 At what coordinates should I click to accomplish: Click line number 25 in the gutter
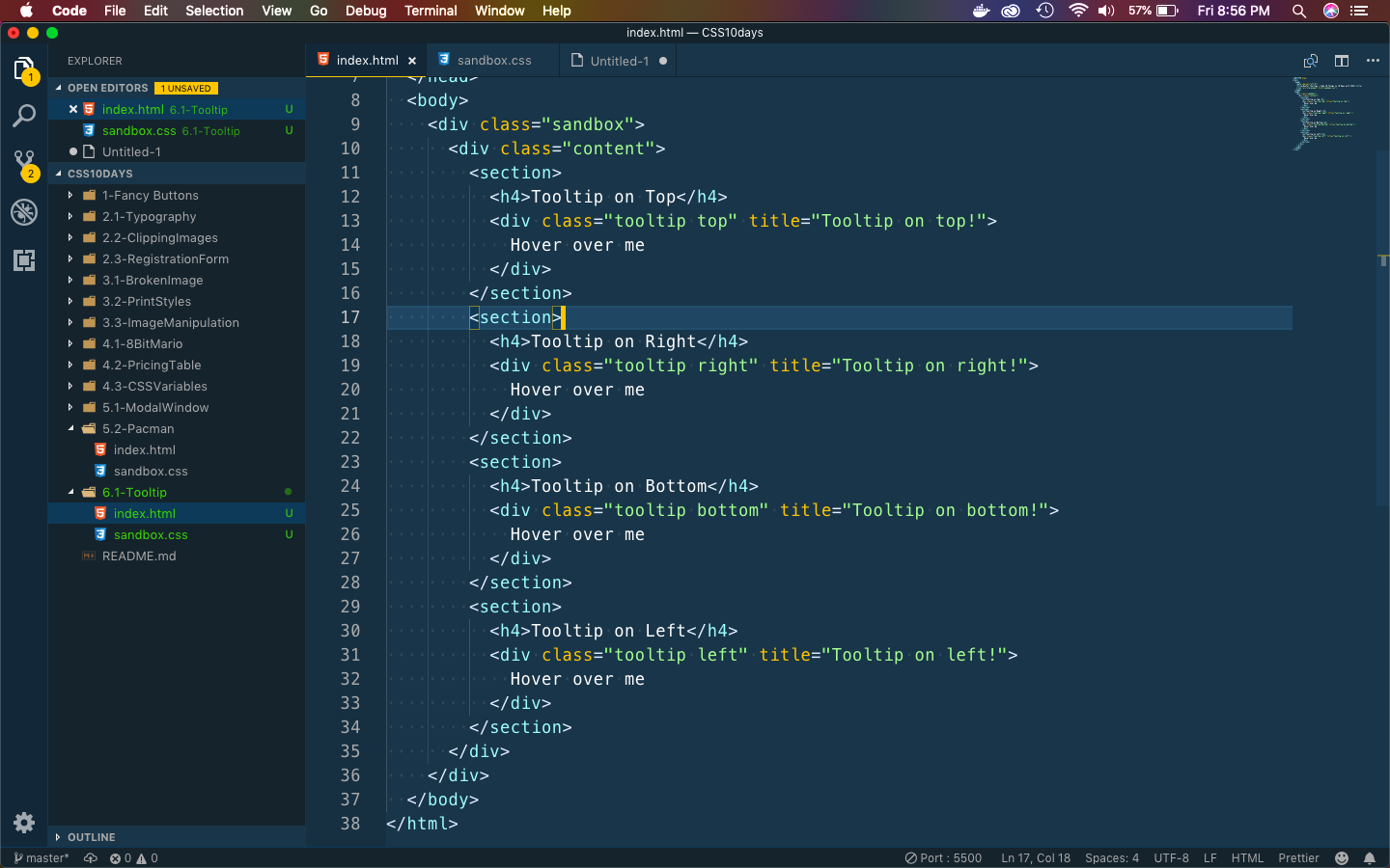coord(349,510)
